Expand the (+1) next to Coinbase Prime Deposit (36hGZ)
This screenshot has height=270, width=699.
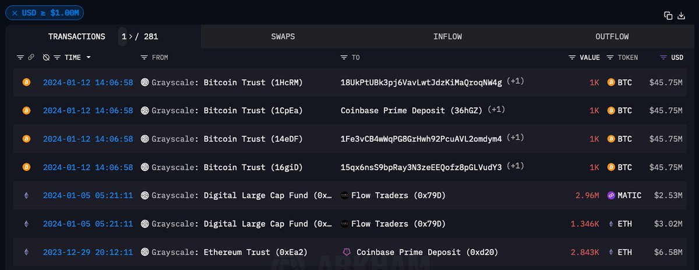point(497,110)
